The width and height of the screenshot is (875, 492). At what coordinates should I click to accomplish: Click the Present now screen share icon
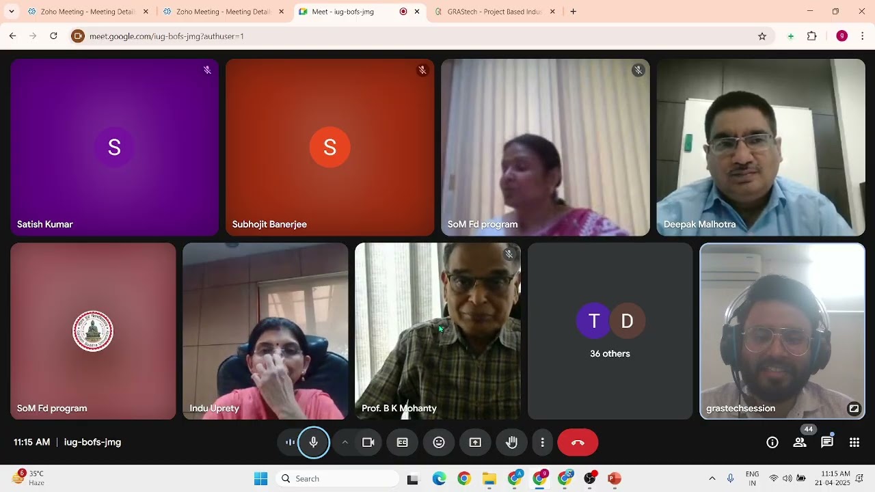pos(475,442)
